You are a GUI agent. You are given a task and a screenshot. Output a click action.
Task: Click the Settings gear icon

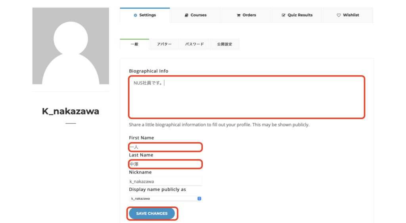[x=135, y=15]
